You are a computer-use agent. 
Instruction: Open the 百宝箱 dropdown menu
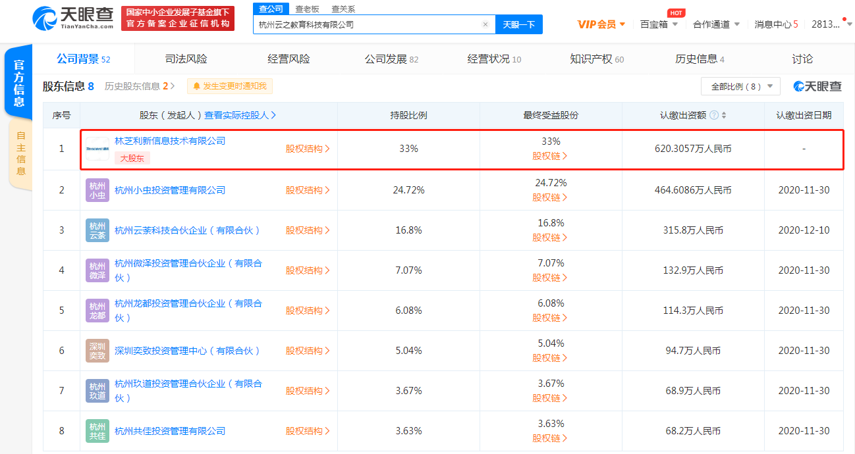659,24
